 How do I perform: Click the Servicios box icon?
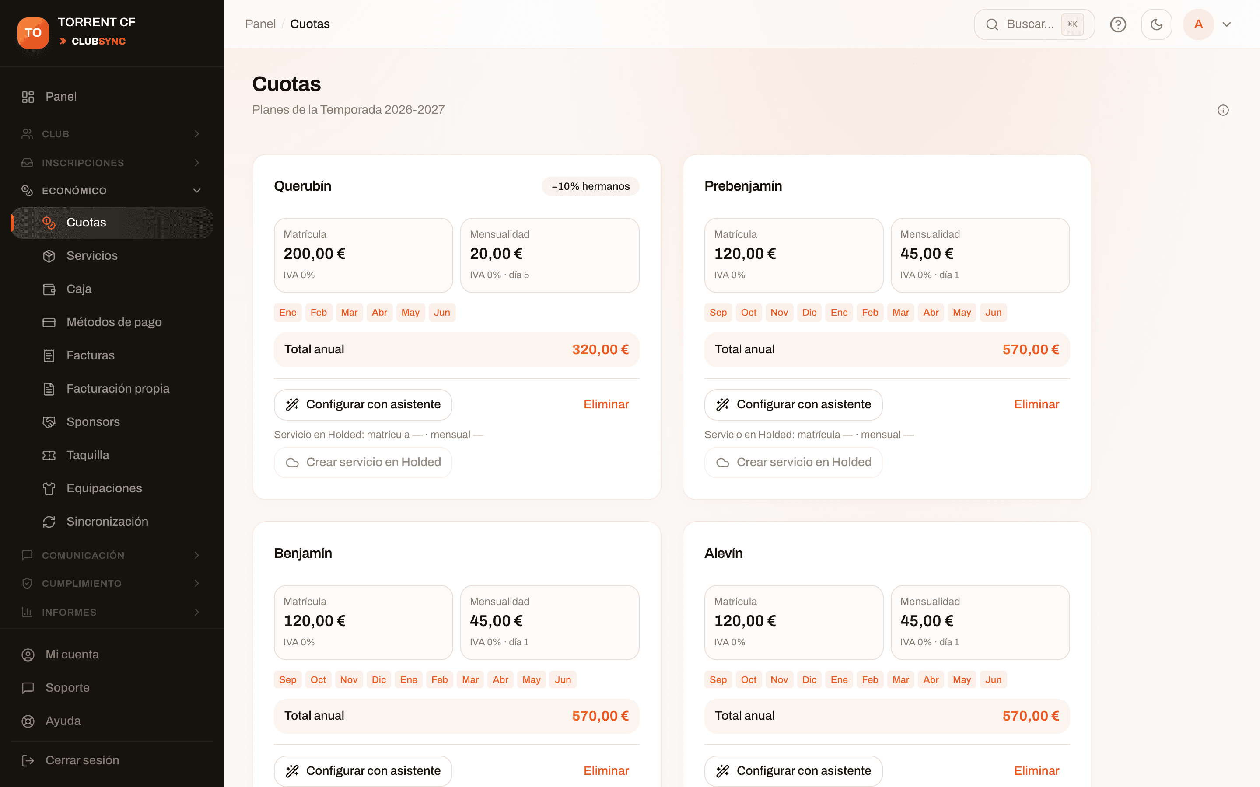pyautogui.click(x=49, y=256)
